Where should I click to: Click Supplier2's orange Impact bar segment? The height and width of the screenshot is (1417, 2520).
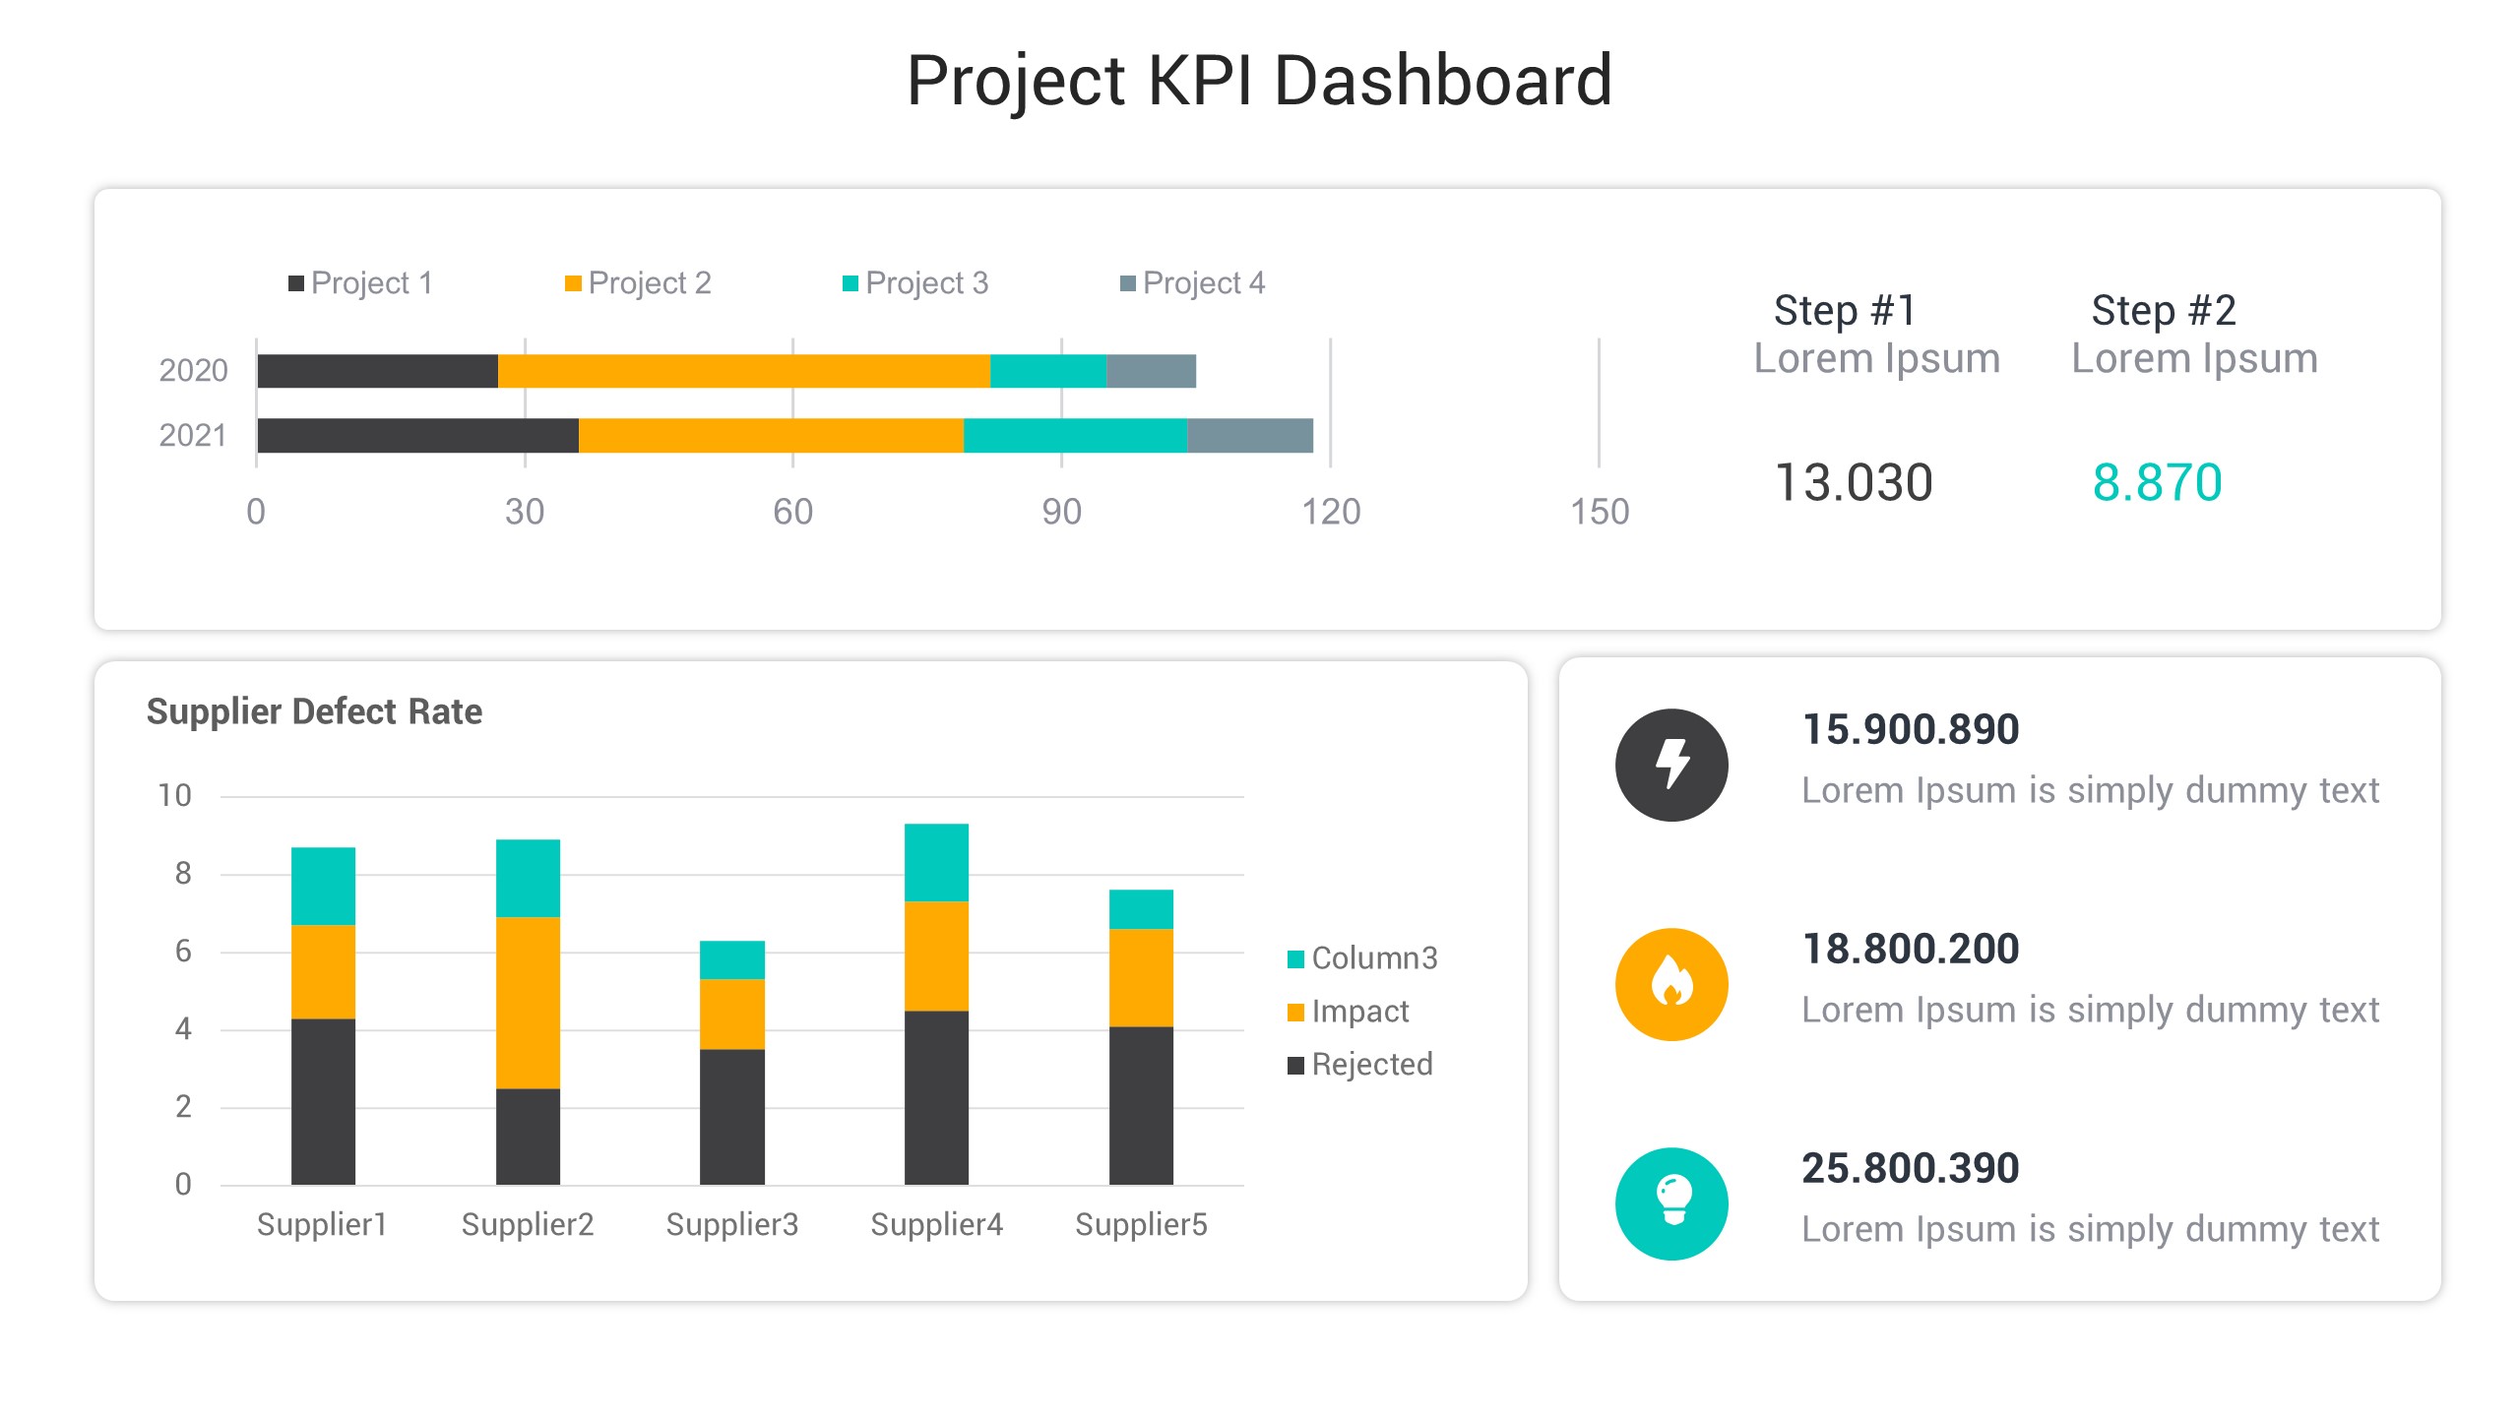click(x=528, y=1002)
